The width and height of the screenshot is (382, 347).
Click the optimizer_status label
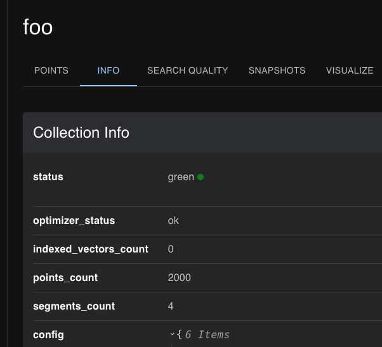click(74, 221)
